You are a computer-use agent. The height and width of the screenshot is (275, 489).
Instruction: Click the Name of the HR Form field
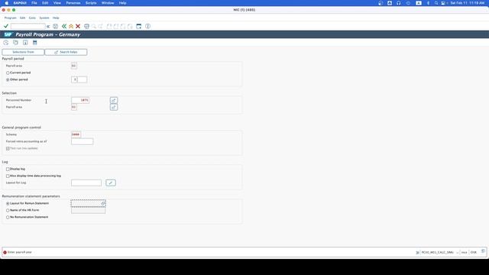(89, 211)
